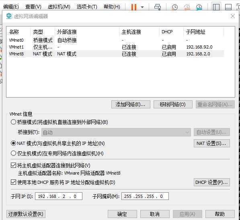This screenshot has height=220, width=240.
Task: Open the 虚拟机(M) menu
Action: (x=59, y=7)
